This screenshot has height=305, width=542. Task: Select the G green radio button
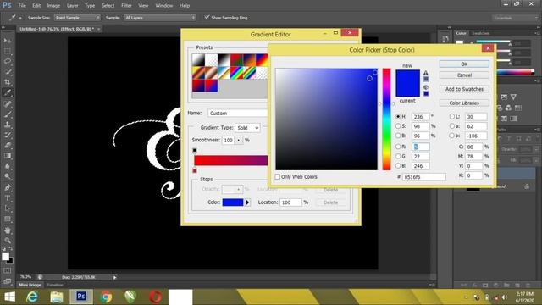pos(398,156)
